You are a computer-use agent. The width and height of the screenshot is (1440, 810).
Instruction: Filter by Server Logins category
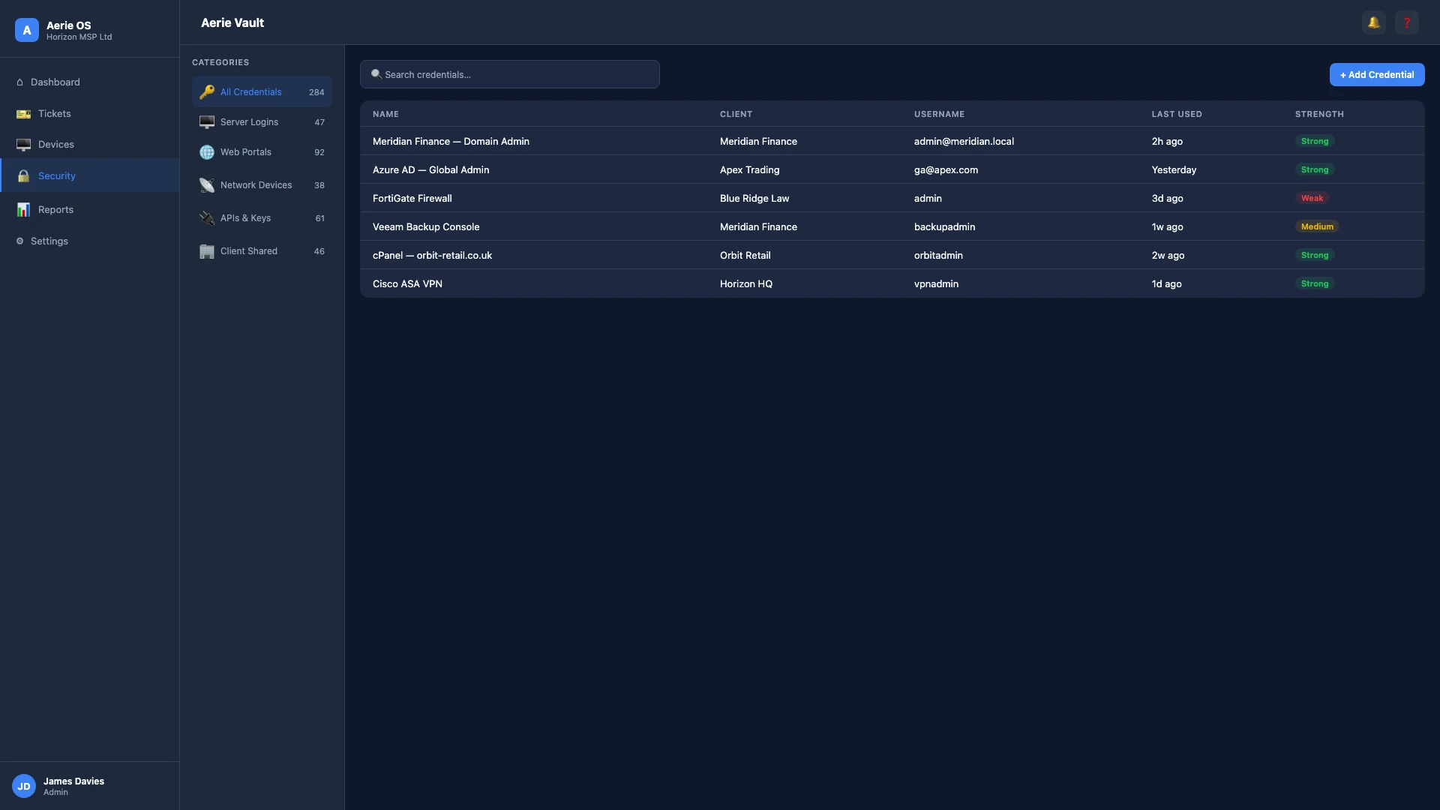262,122
